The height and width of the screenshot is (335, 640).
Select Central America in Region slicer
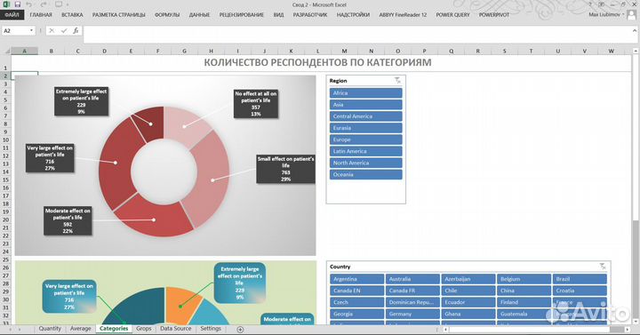[365, 116]
